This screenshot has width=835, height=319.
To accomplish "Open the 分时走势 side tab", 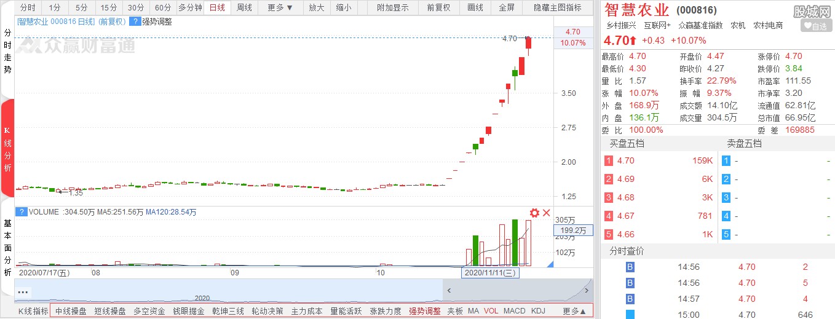I will tap(7, 51).
